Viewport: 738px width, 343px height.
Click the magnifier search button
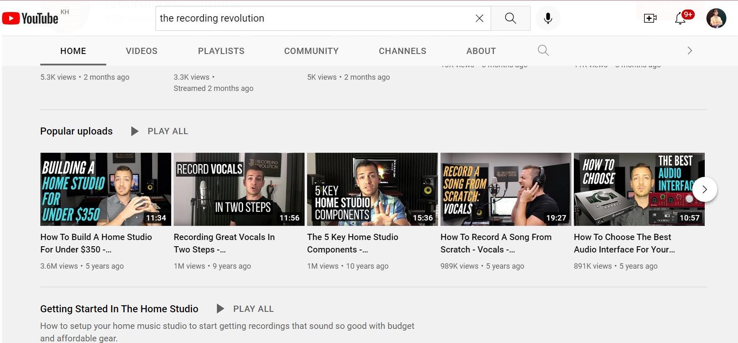tap(510, 18)
